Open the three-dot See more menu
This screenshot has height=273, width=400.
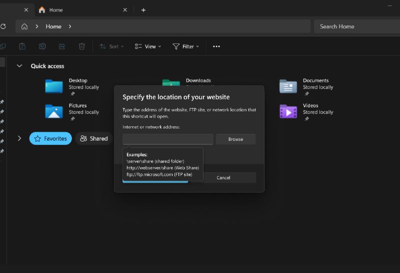[216, 46]
